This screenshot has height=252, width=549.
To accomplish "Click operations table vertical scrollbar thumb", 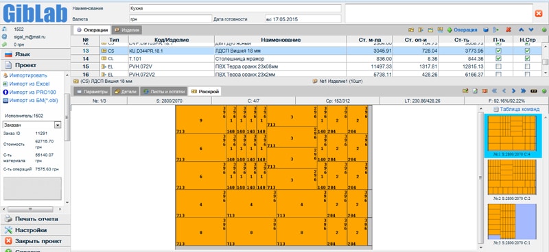I will click(x=545, y=62).
